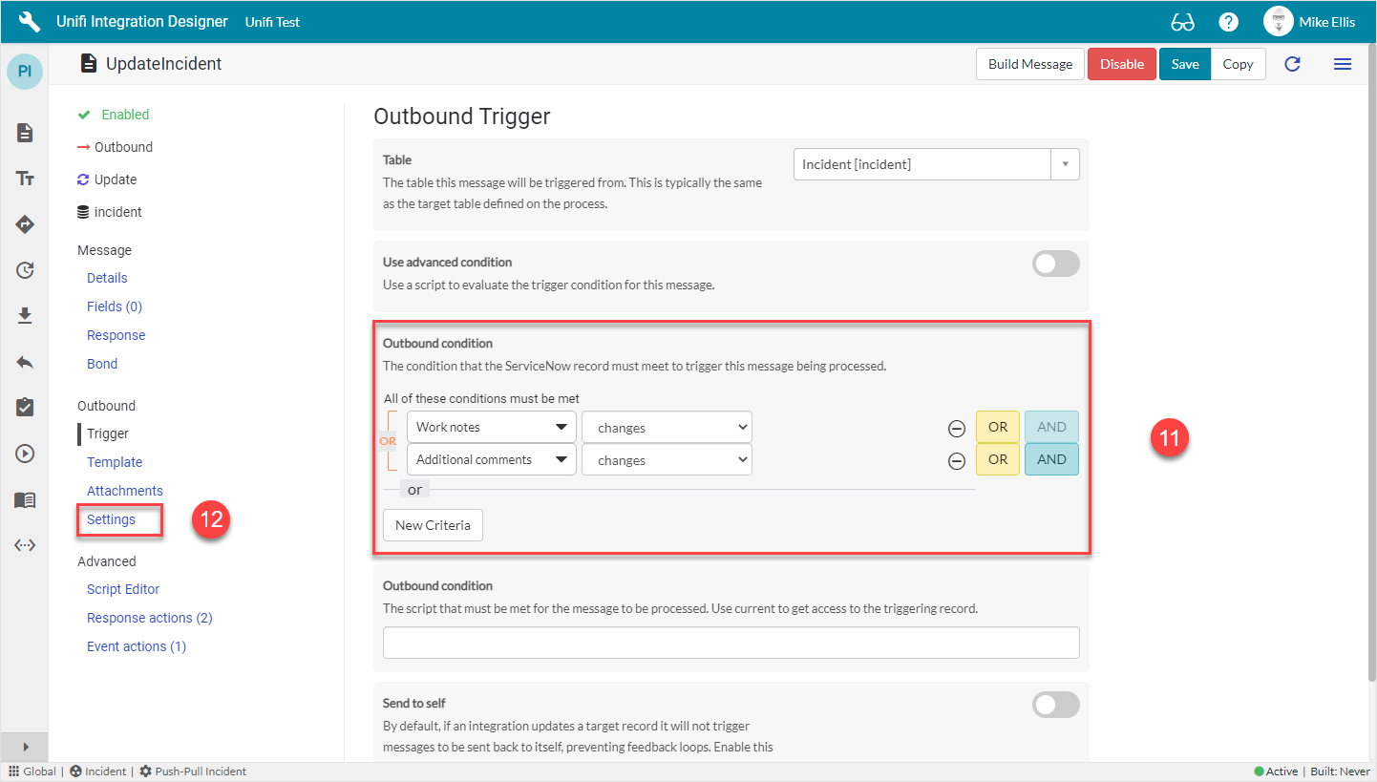Click the Build Message button
Image resolution: width=1377 pixels, height=782 pixels.
point(1029,64)
